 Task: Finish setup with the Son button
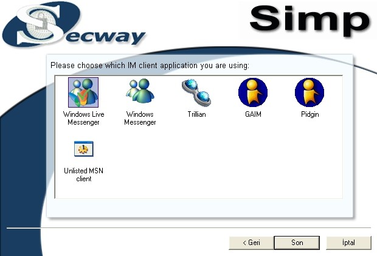pyautogui.click(x=297, y=243)
